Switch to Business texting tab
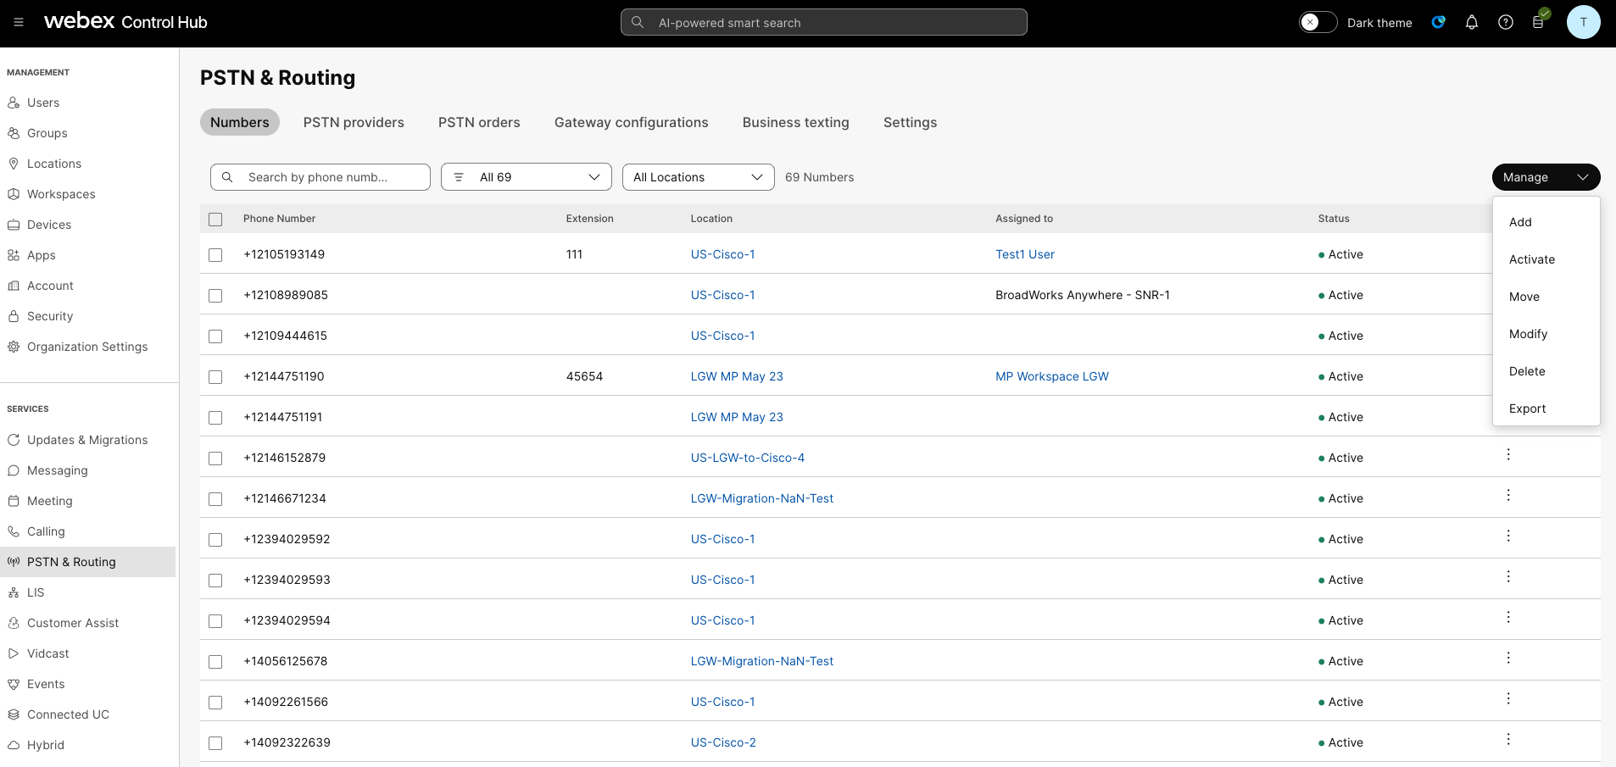 coord(795,122)
